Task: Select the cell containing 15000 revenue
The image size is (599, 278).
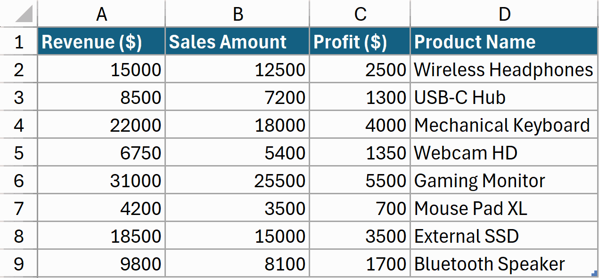Action: (x=101, y=69)
